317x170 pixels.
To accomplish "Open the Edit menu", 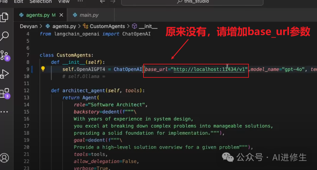I will point(18,2).
